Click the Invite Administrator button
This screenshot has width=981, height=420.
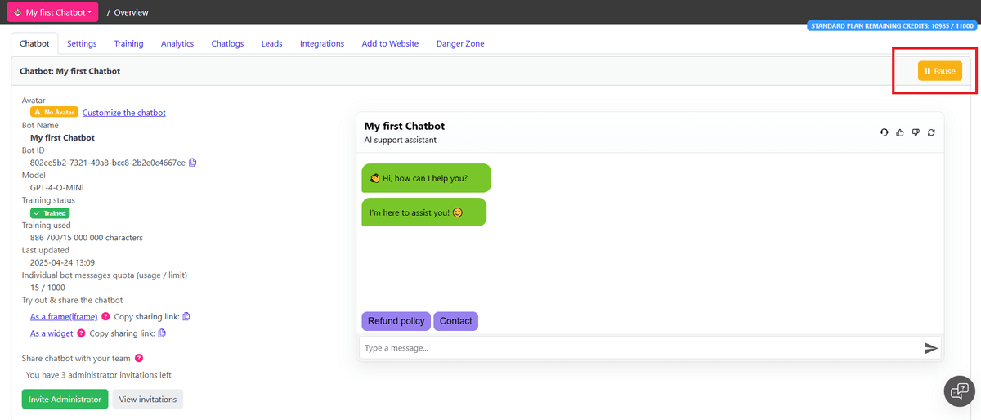[x=65, y=400]
